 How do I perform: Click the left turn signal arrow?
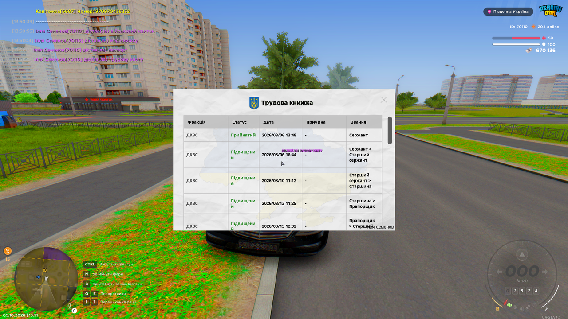tap(500, 272)
